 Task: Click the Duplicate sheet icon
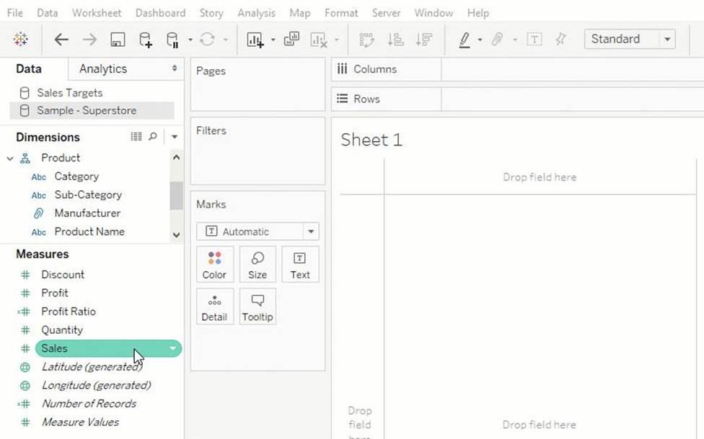(x=291, y=39)
